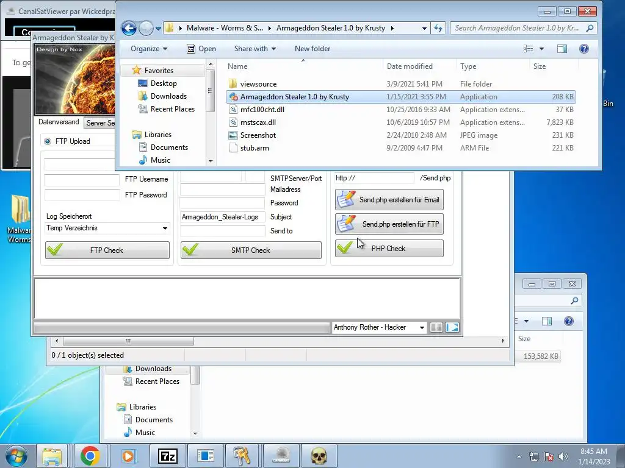This screenshot has height=468, width=625.
Task: Open the Organize dropdown menu
Action: point(149,49)
